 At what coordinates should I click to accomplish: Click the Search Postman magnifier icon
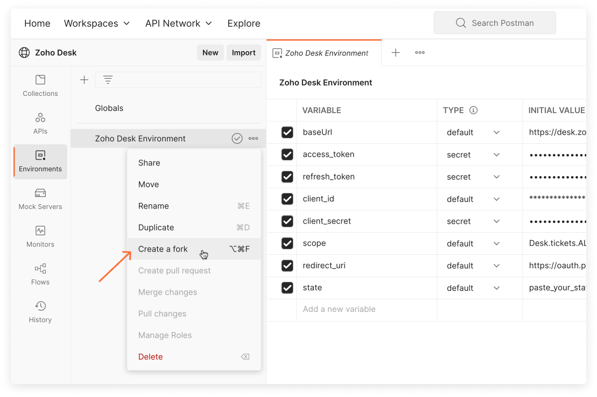[x=461, y=23]
